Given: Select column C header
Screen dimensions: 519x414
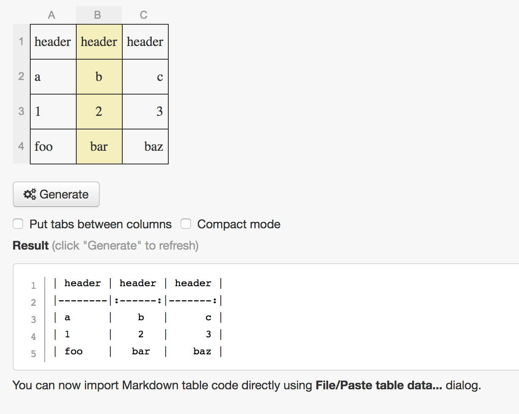Looking at the screenshot, I should pos(144,15).
